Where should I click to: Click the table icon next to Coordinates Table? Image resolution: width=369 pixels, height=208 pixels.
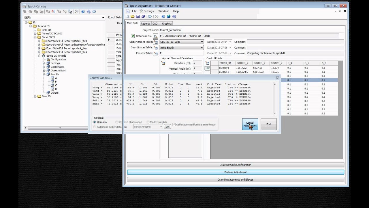click(x=155, y=48)
